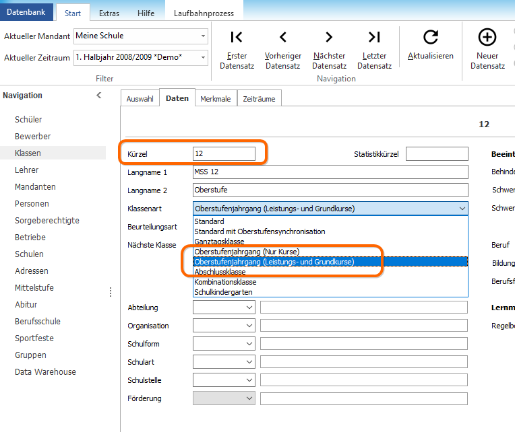Open Mandanten in navigation
Viewport: 515px width, 432px height.
(35, 186)
